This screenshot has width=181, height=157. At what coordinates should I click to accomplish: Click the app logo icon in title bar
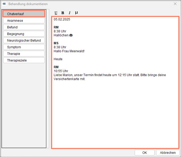tap(4, 4)
